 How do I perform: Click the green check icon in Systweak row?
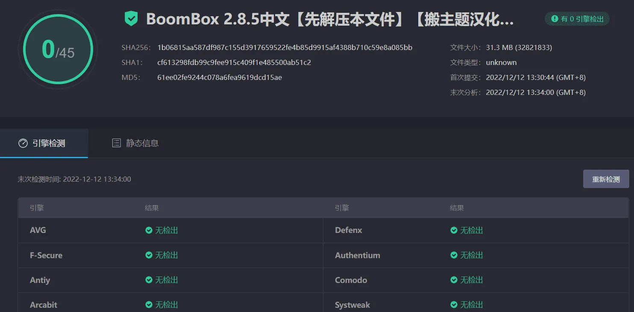[454, 305]
